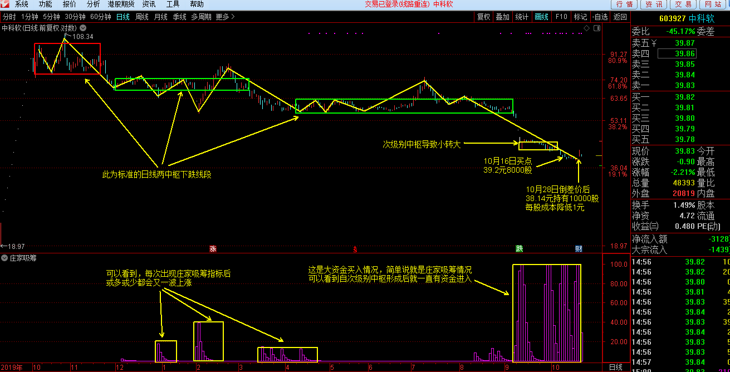The height and width of the screenshot is (372, 730).
Task: Click the 涨幅 value -2.21%
Action: coord(683,172)
